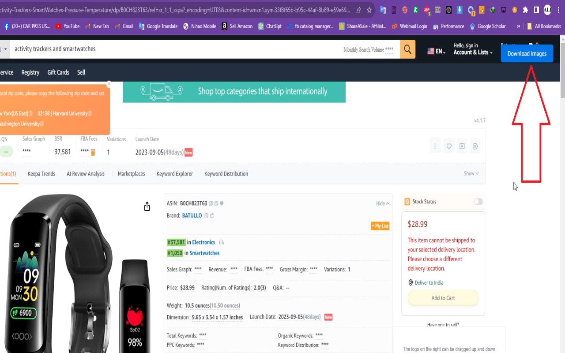Switch to Keyword Distribution tab

tap(226, 173)
